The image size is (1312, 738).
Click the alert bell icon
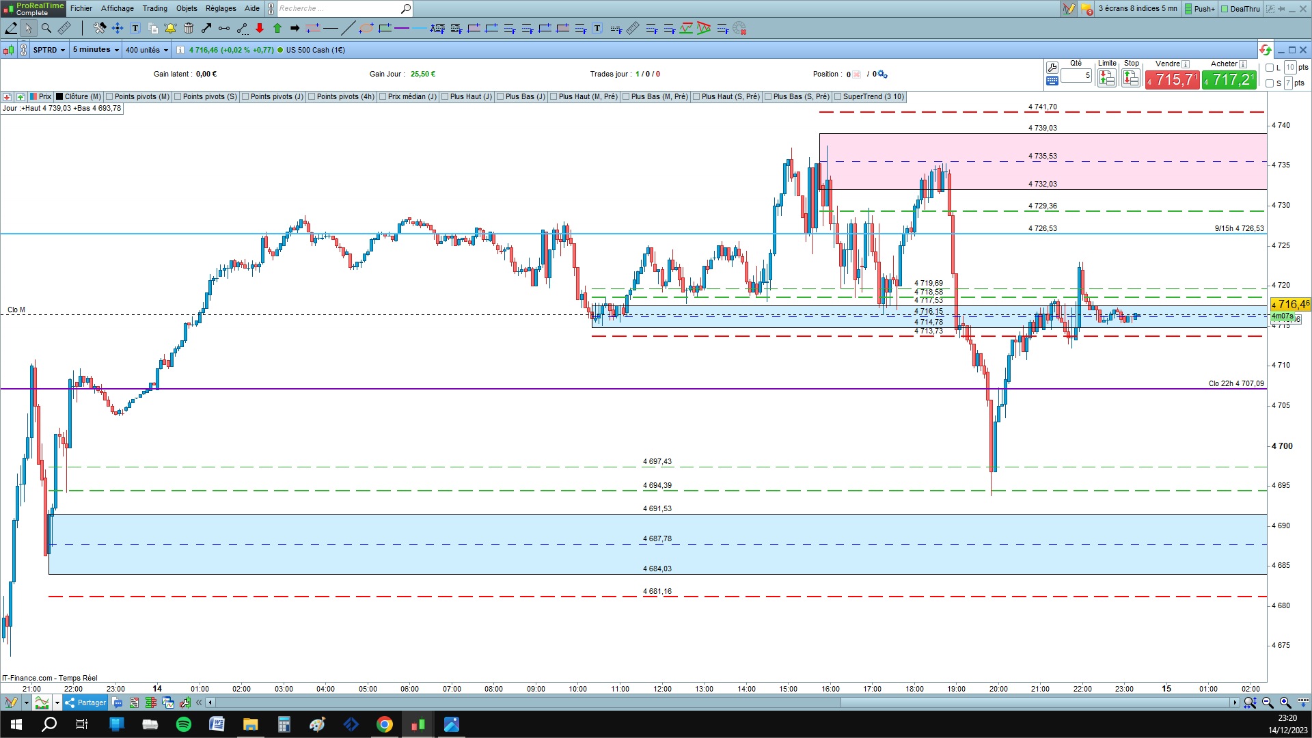pos(170,28)
